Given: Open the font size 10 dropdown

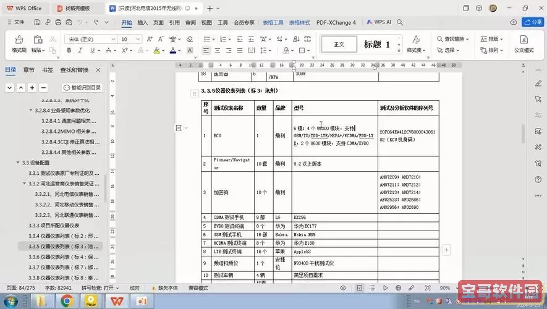Looking at the screenshot, I should (x=138, y=39).
